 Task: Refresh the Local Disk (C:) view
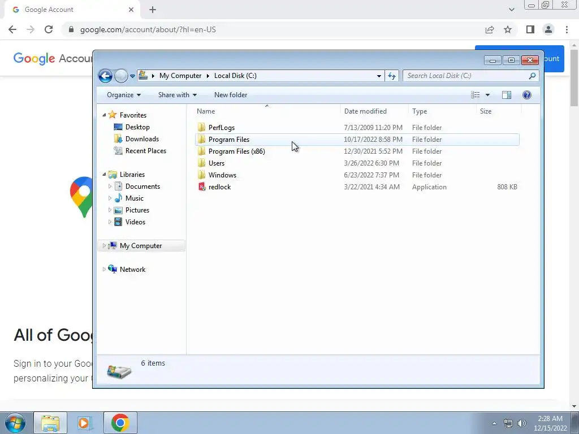click(392, 76)
